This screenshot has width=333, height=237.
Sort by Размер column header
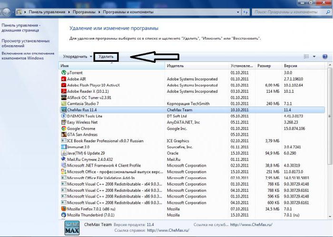pyautogui.click(x=269, y=66)
